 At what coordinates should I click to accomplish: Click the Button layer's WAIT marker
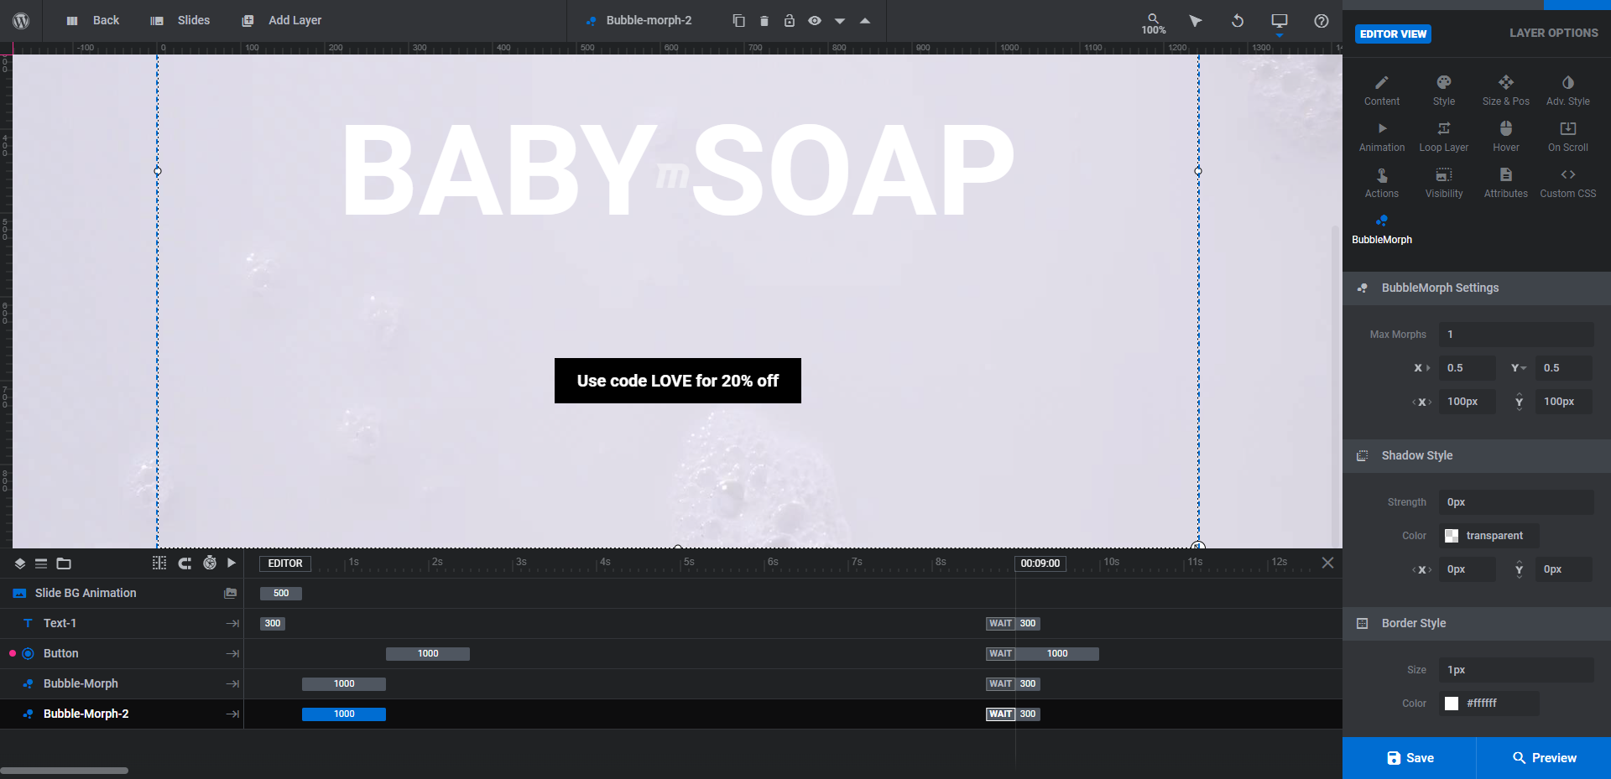click(1000, 654)
